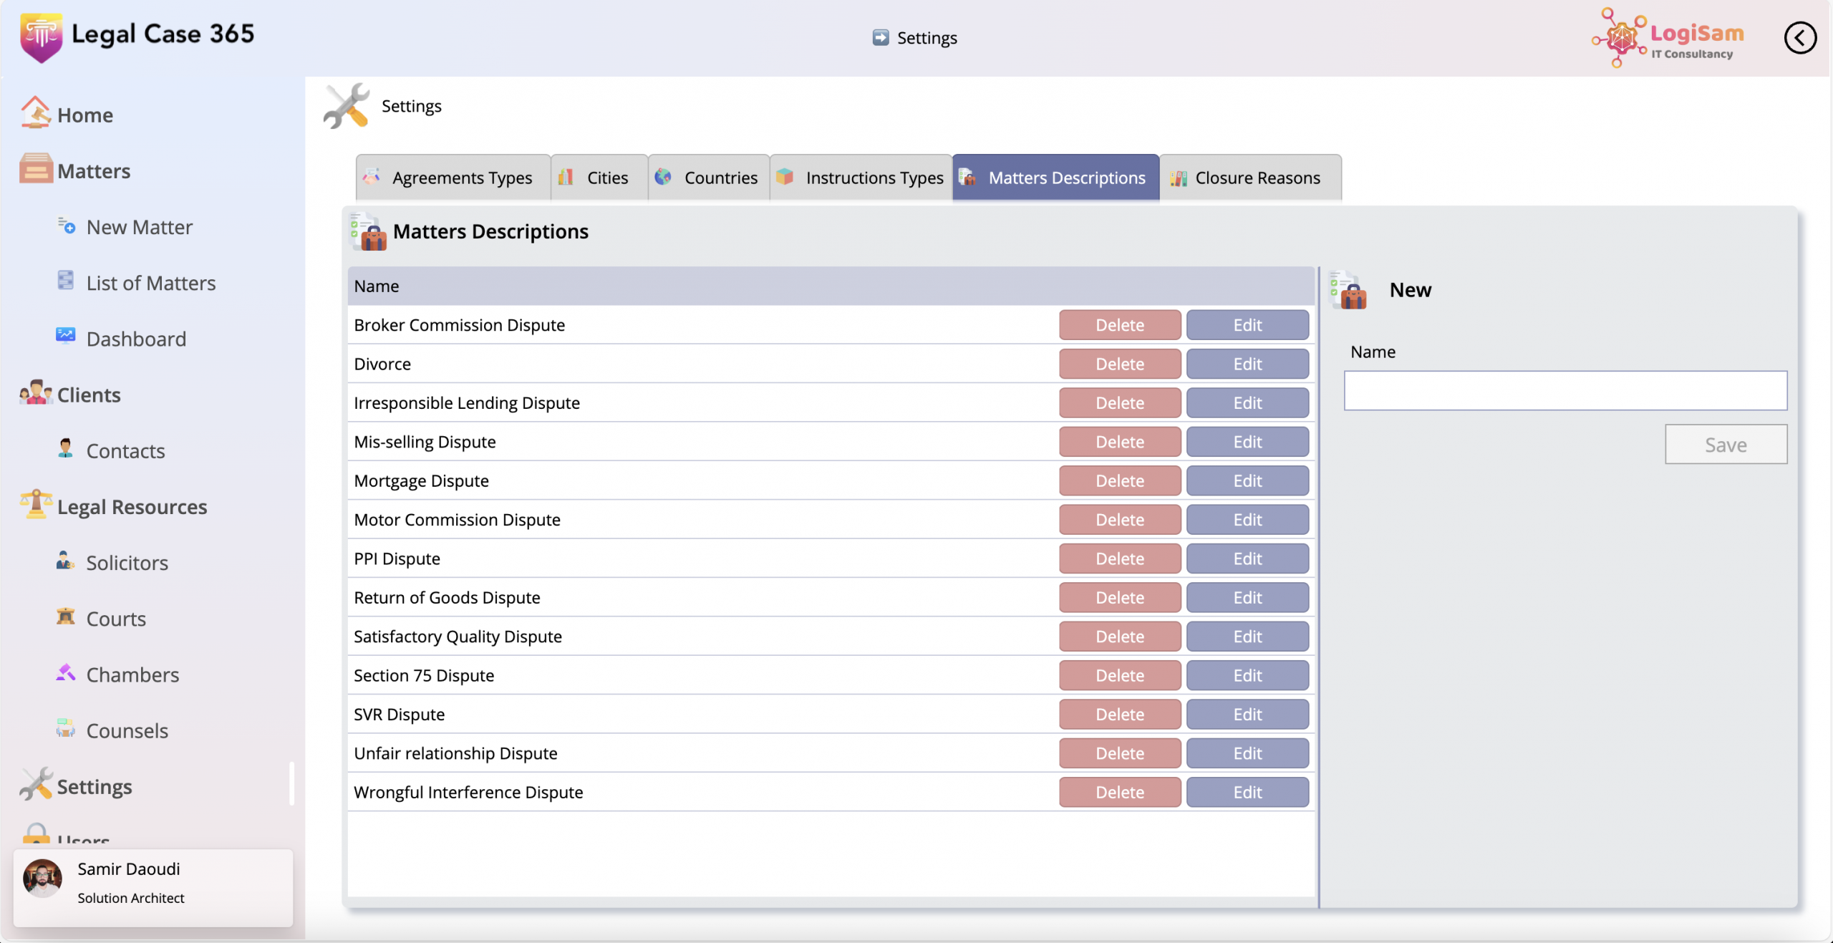
Task: Click the Home house icon in sidebar
Action: pos(35,113)
